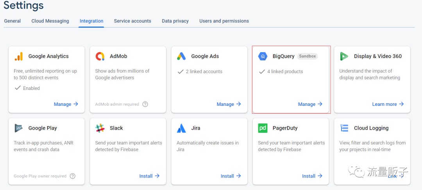
Task: Click the Jira logo icon
Action: coord(181,128)
